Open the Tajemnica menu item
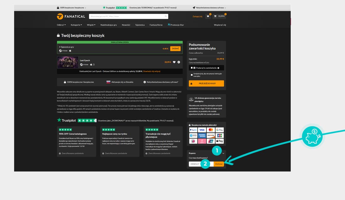 pyautogui.click(x=140, y=25)
